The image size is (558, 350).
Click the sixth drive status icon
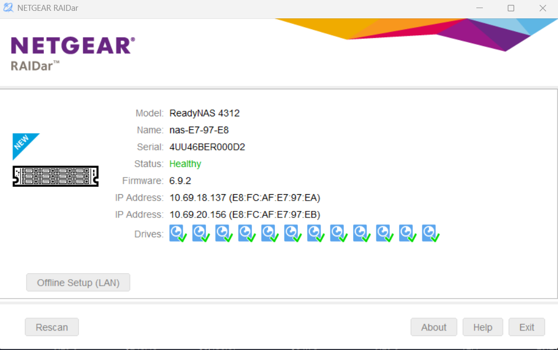point(293,233)
